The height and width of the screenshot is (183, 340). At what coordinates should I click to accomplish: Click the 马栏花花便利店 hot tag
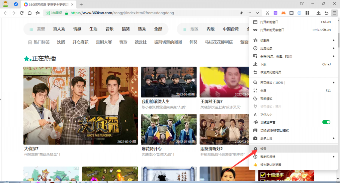click(x=219, y=42)
